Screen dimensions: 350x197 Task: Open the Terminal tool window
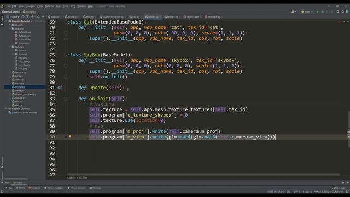click(x=95, y=188)
